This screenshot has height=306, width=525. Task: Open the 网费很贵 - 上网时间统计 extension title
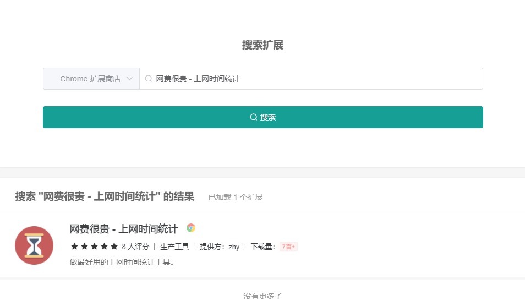(124, 229)
